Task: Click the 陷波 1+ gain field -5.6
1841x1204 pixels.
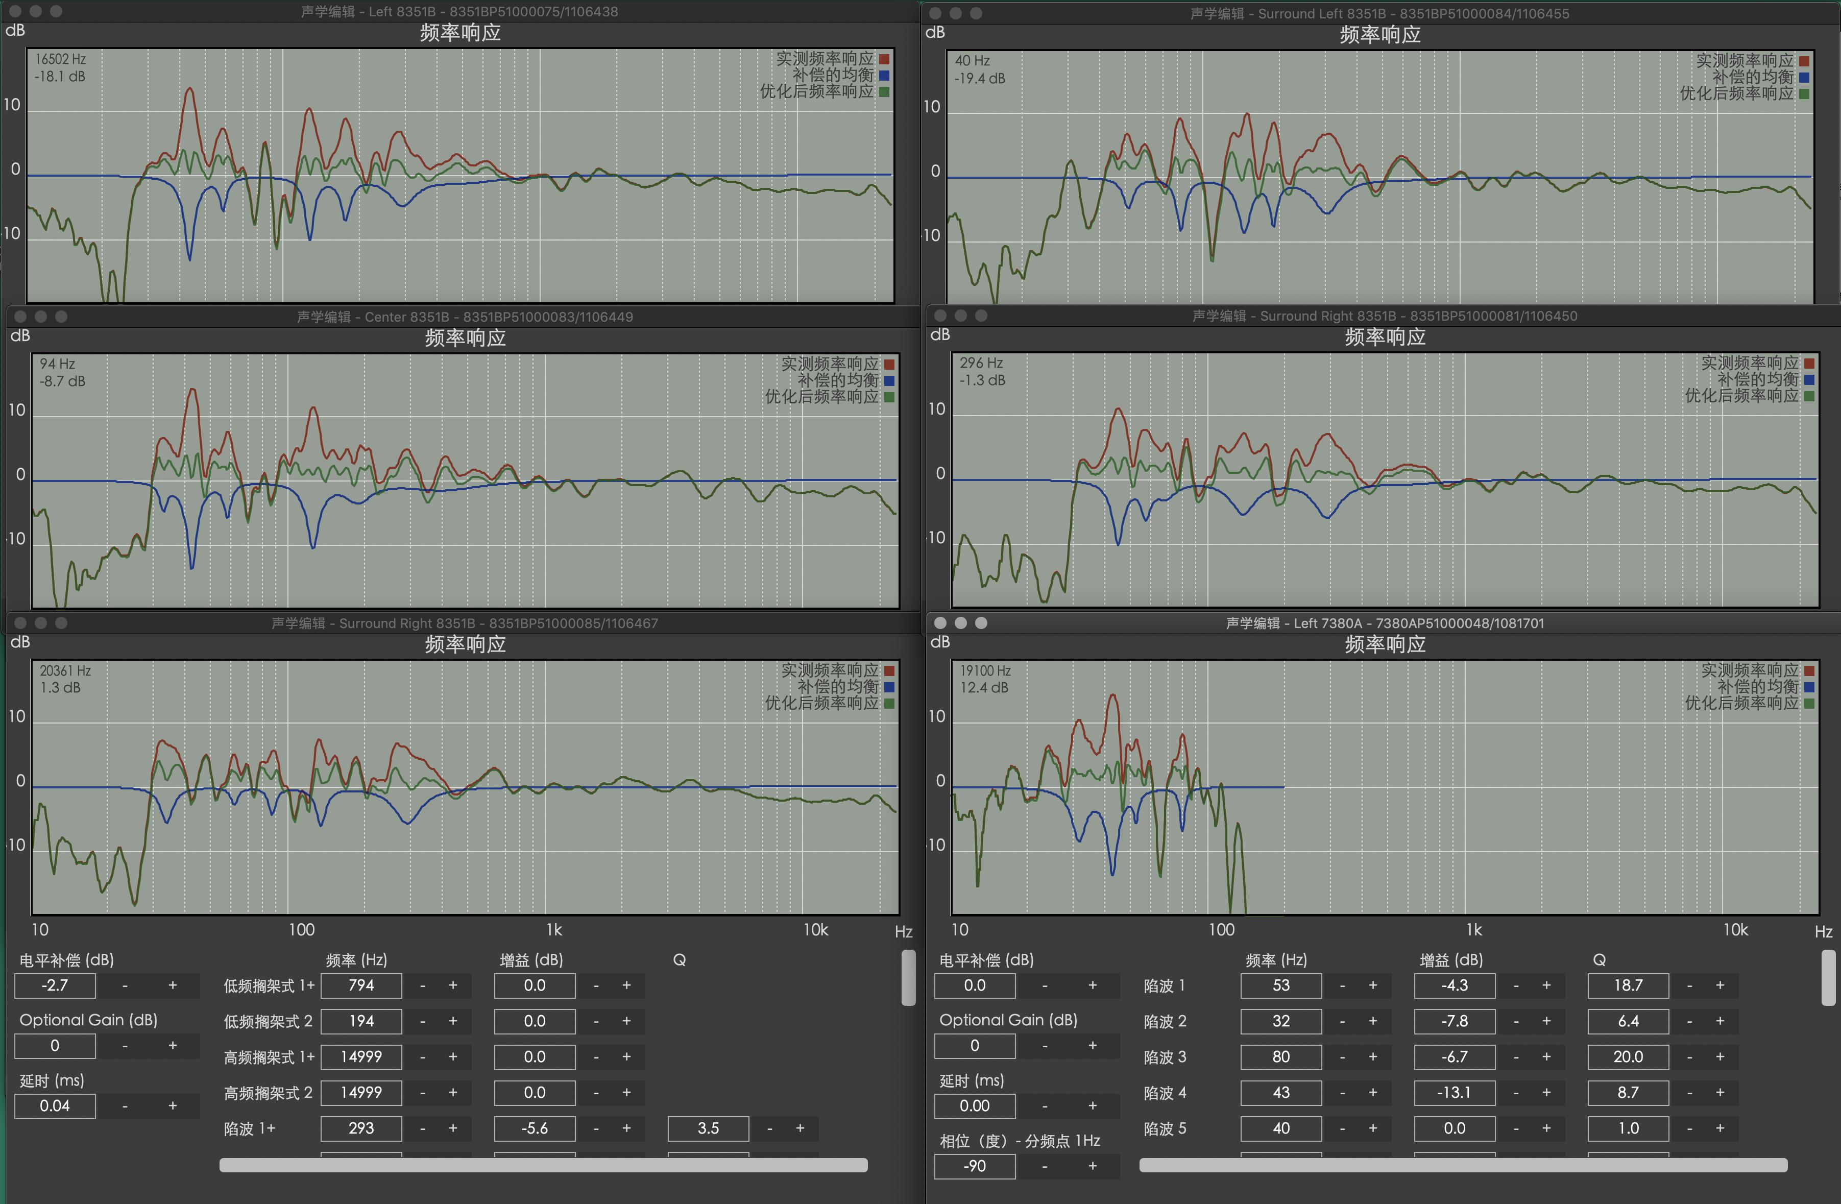Action: pos(535,1128)
